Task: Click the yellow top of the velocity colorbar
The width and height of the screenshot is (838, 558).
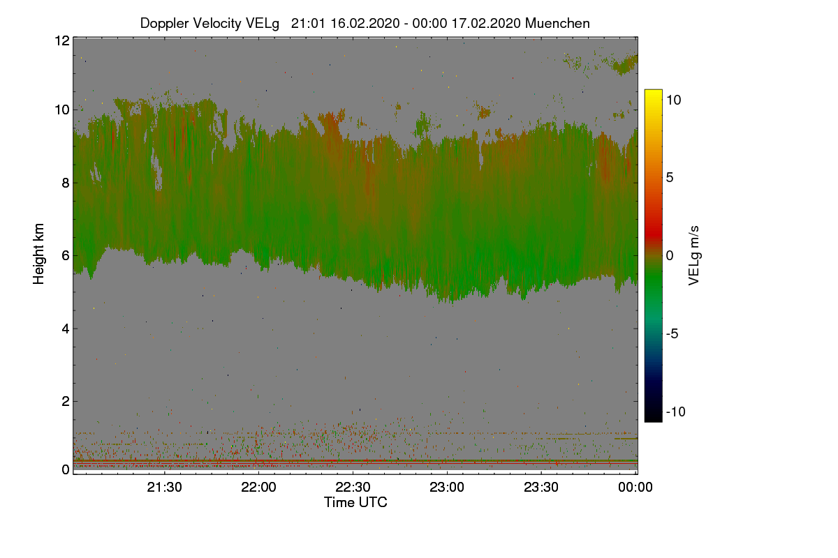Action: pyautogui.click(x=653, y=96)
